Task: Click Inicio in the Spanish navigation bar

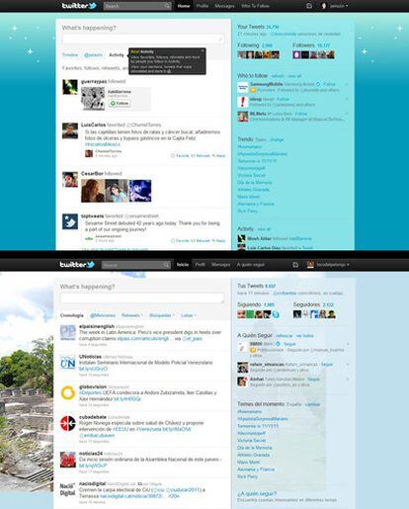Action: click(183, 265)
